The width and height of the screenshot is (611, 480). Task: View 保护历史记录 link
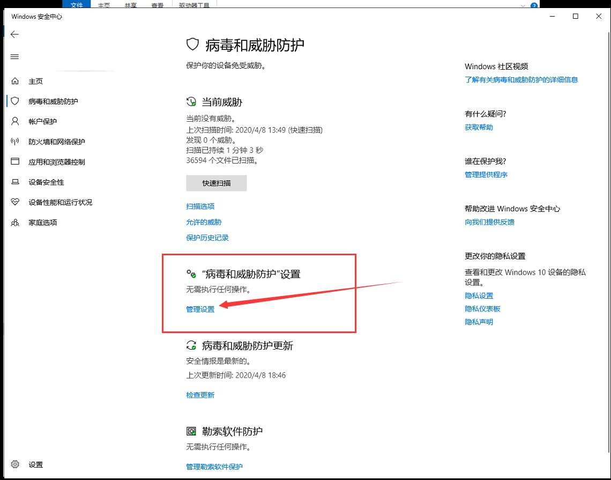pyautogui.click(x=207, y=238)
